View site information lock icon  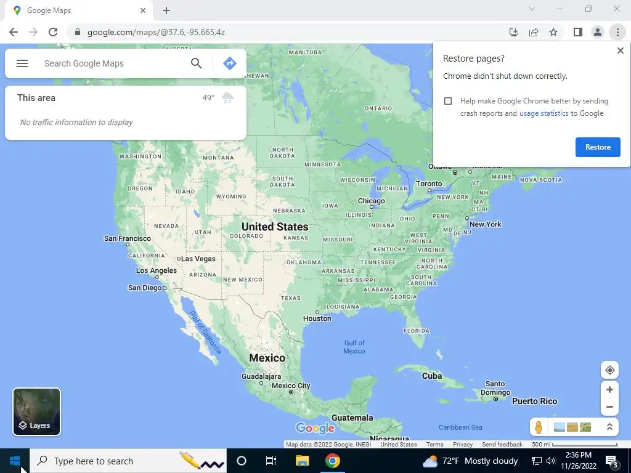coord(78,32)
